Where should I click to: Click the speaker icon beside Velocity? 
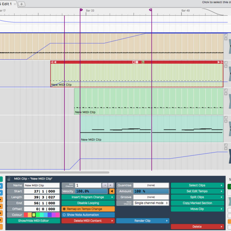pos(112,191)
